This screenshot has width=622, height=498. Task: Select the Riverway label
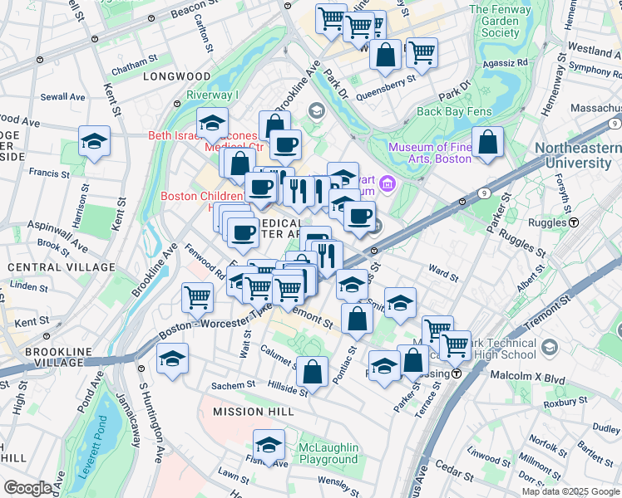click(x=213, y=95)
